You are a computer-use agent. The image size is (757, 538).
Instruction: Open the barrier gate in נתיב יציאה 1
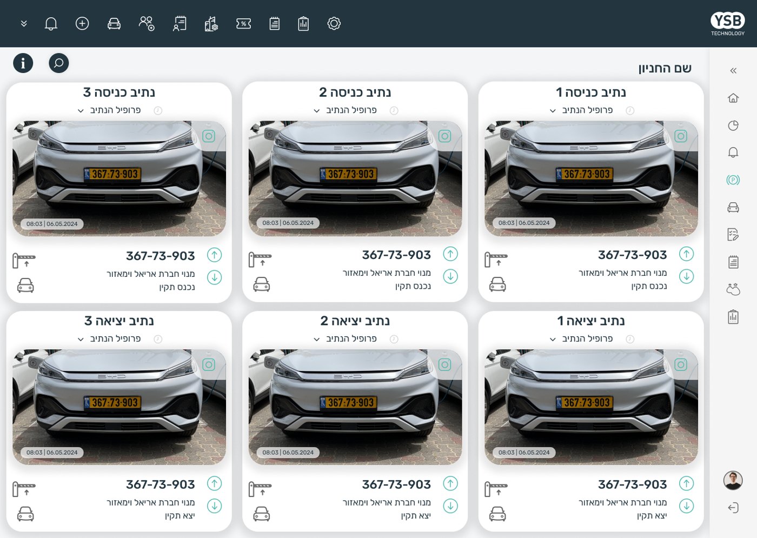[496, 489]
